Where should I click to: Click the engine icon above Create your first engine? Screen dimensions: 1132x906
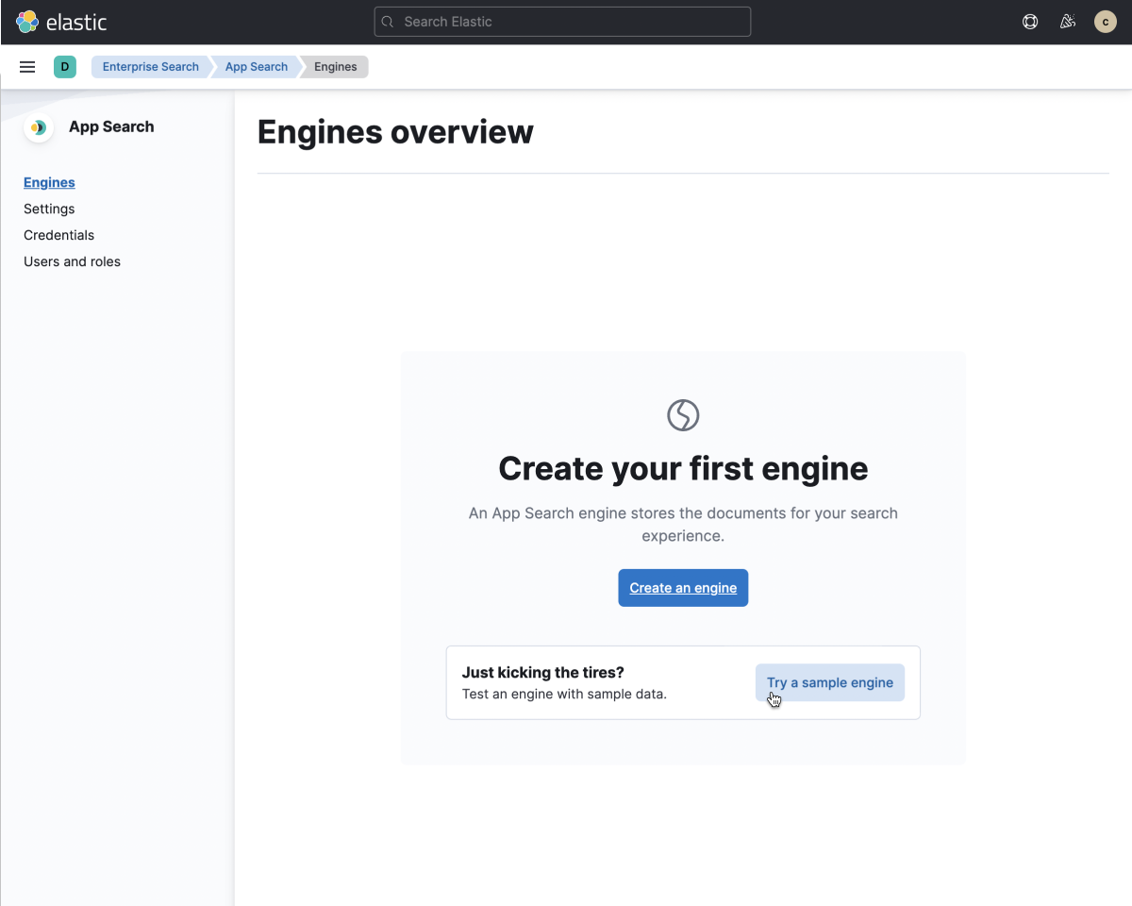[x=683, y=414]
